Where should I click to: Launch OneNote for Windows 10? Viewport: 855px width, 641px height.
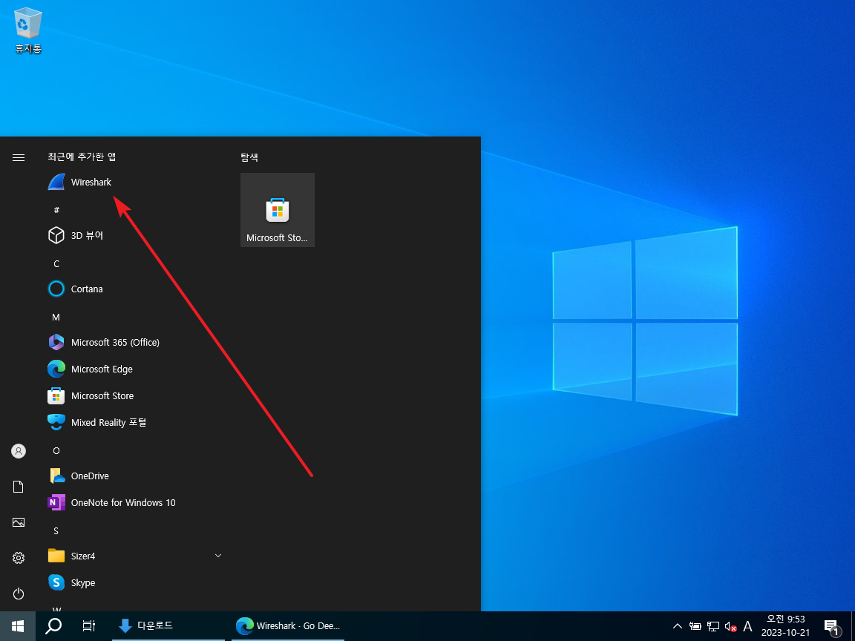[134, 502]
